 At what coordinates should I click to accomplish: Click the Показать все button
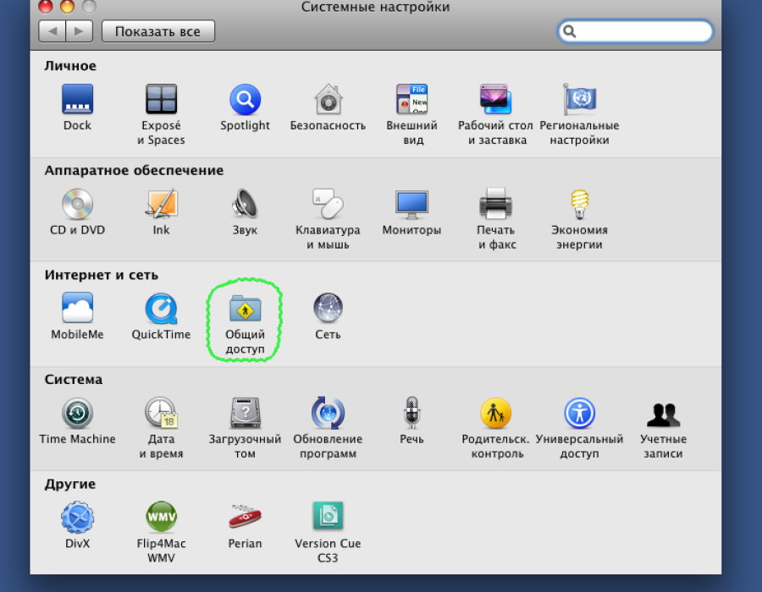(158, 31)
